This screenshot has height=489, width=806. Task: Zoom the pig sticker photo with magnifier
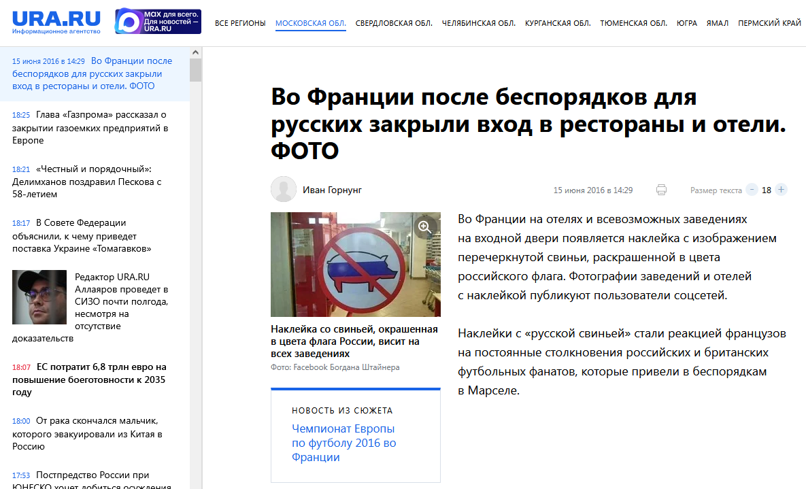coord(424,226)
